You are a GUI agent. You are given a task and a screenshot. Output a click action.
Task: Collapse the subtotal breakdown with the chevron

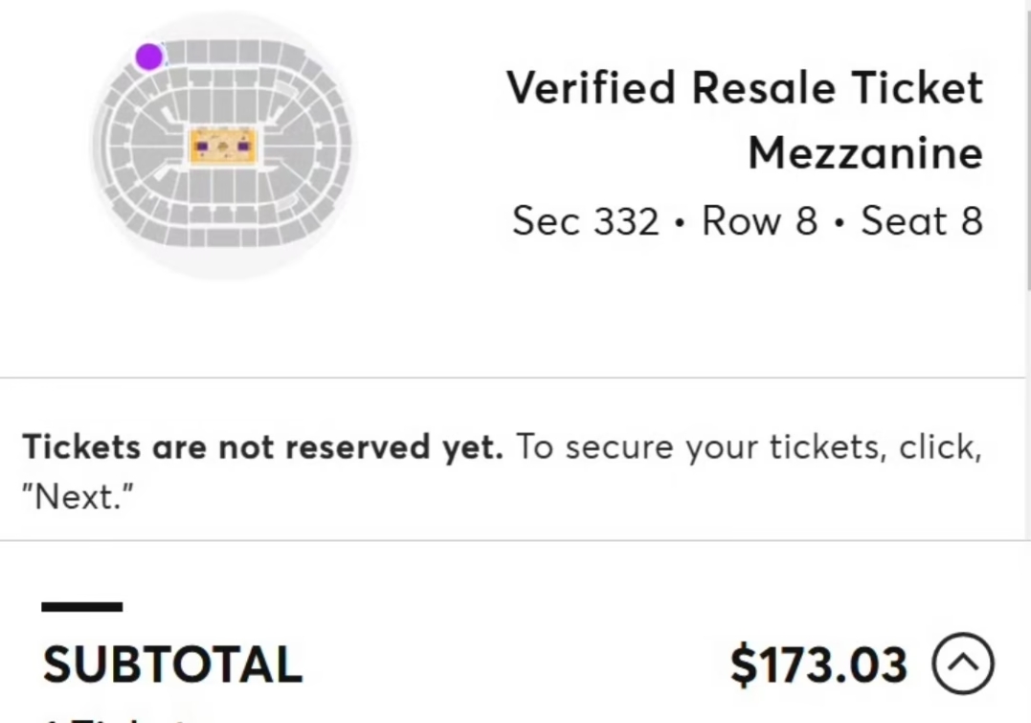tap(962, 664)
